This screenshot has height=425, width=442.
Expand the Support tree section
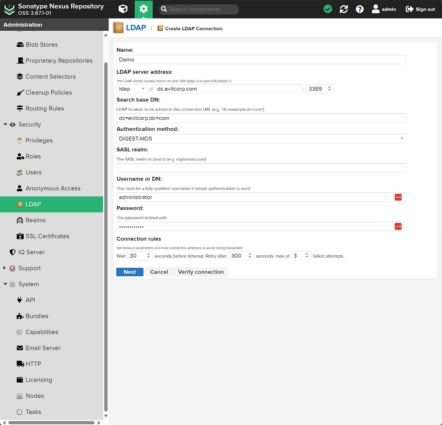tap(5, 268)
